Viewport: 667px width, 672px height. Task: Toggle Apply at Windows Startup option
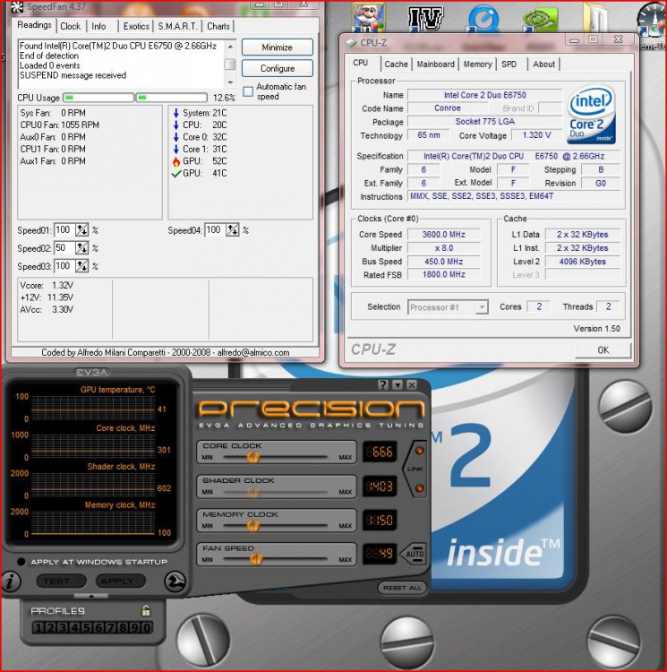tap(21, 562)
